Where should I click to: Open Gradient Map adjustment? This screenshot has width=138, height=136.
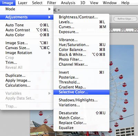point(81,87)
